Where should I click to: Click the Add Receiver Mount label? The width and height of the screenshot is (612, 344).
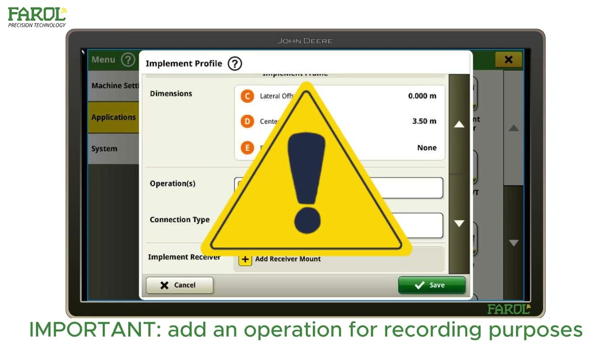288,259
